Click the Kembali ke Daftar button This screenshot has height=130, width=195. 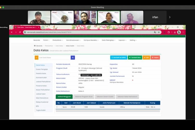[119, 57]
